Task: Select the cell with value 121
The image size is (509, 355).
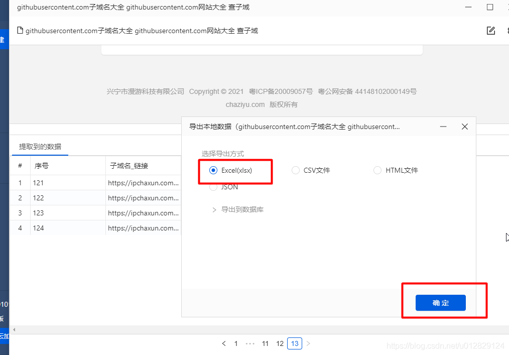Action: pyautogui.click(x=68, y=183)
